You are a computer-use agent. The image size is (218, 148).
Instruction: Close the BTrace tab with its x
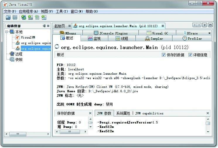(210, 33)
